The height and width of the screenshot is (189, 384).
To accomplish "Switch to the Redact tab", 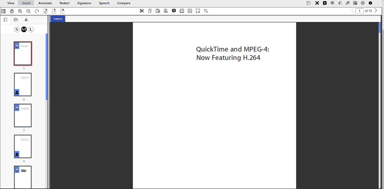I will click(64, 3).
